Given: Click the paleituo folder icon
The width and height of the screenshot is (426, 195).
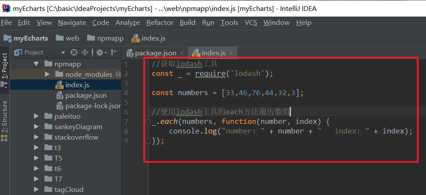Looking at the screenshot, I should [48, 116].
